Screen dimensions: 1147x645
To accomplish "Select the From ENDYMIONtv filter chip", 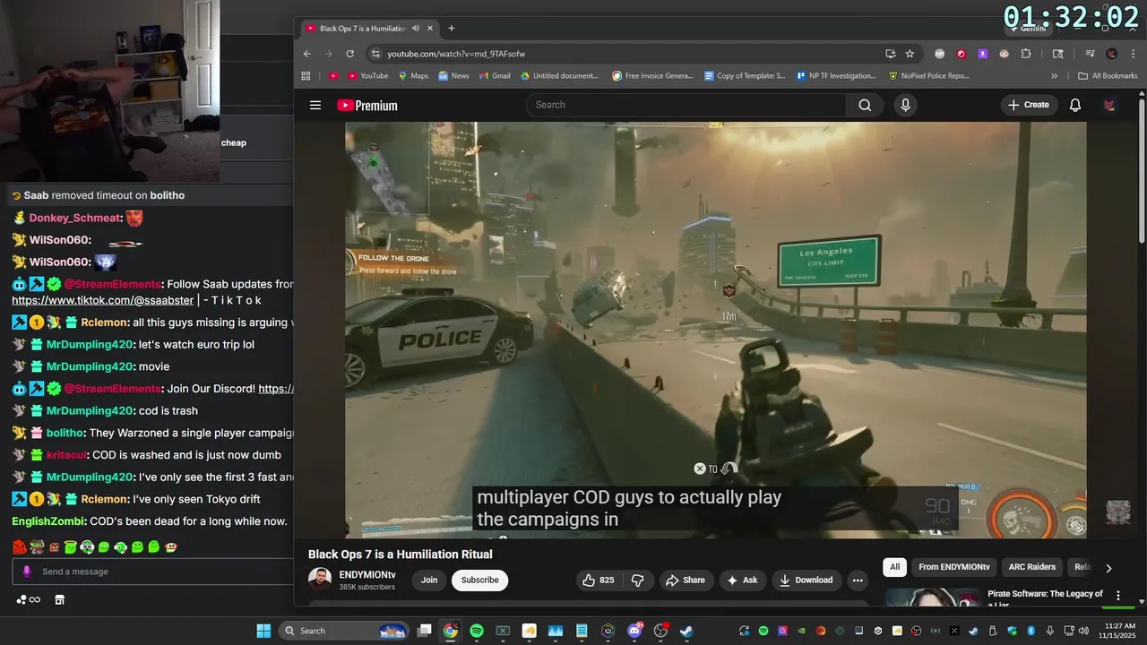I will [x=954, y=567].
